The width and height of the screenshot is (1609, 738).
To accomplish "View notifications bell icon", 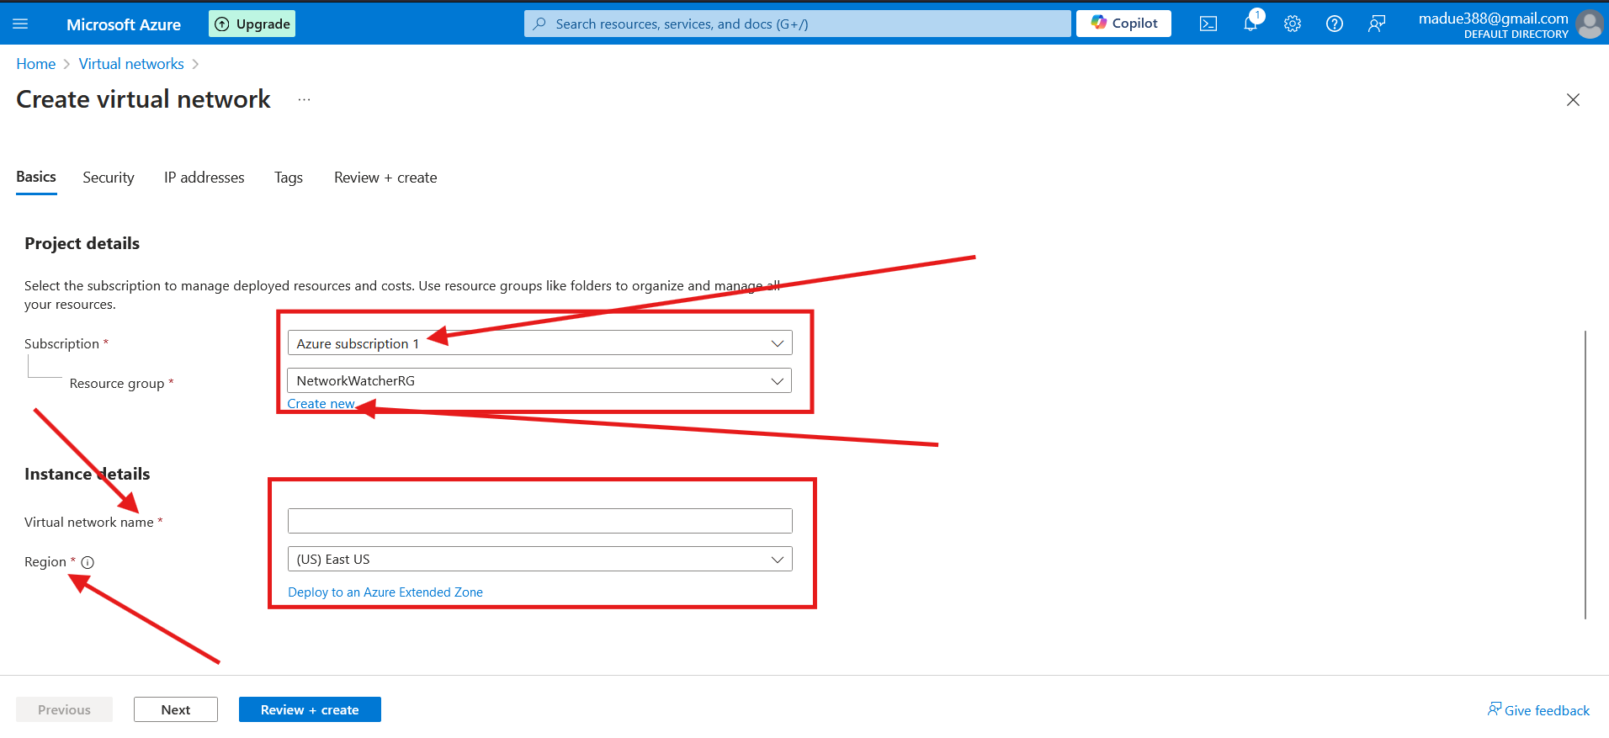I will (x=1251, y=23).
